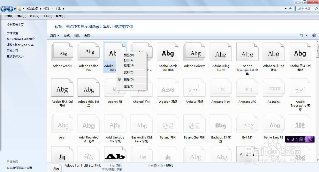Expand the arrow after 控制面板 breadcrumb
319x172 pixels.
pyautogui.click(x=41, y=9)
